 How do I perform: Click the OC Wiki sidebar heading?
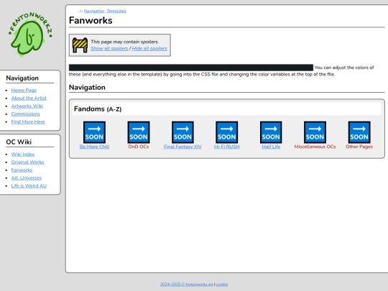coord(19,142)
